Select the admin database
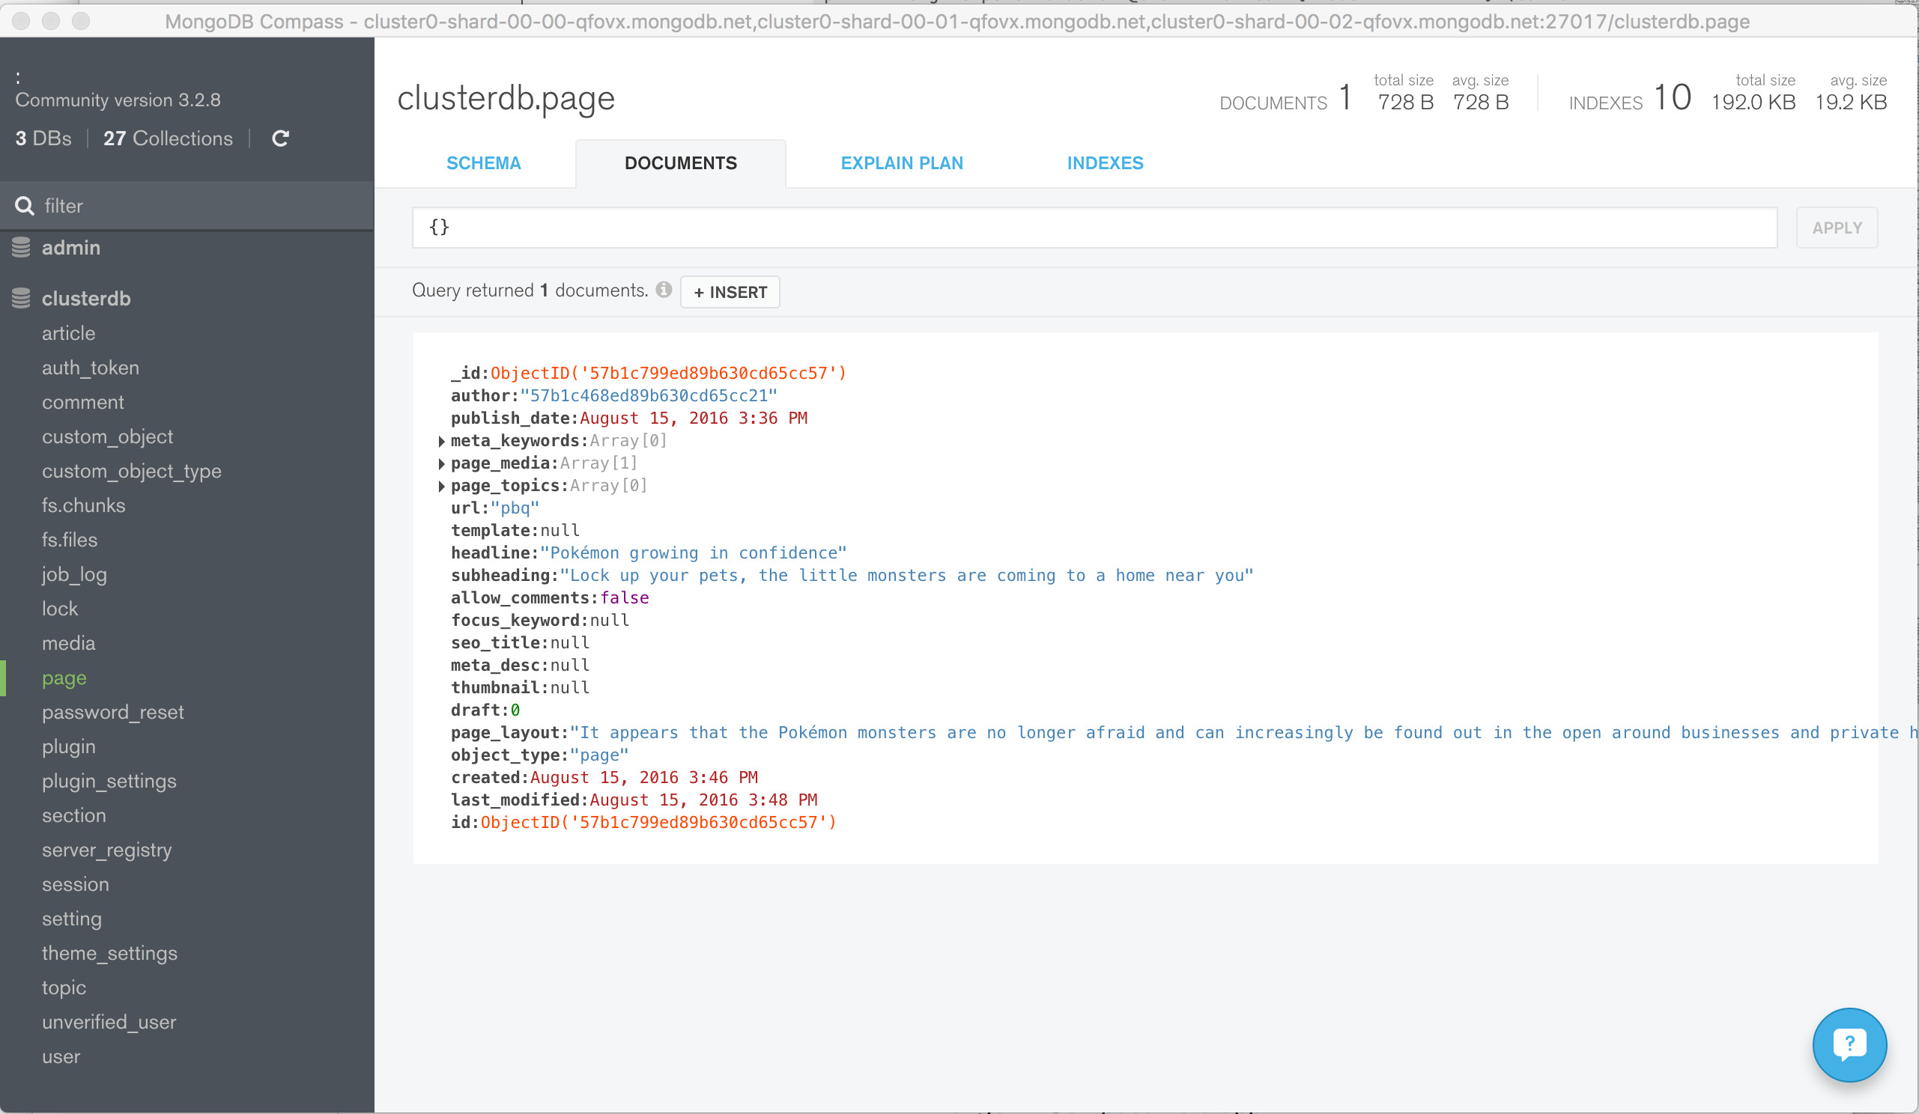 tap(71, 247)
